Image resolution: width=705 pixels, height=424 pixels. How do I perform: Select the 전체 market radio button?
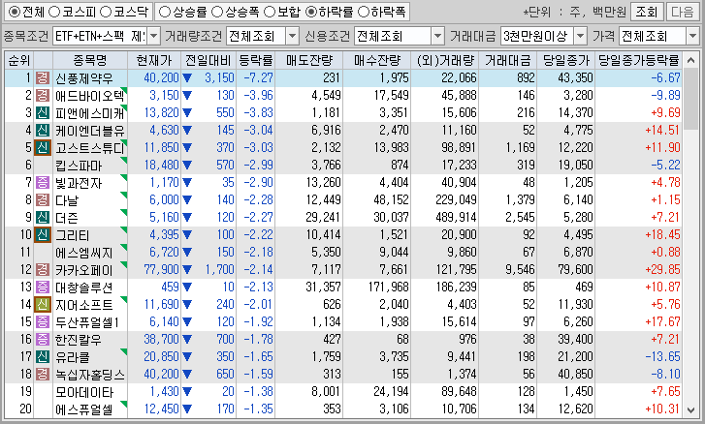coord(15,13)
